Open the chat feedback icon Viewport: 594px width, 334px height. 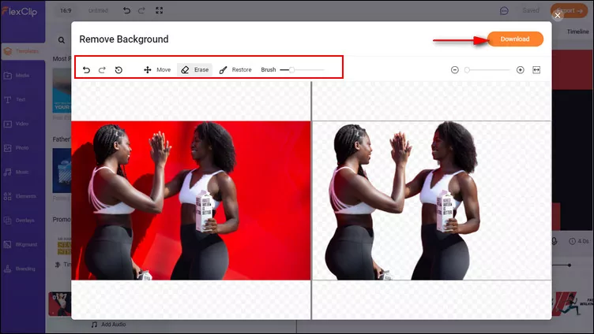(x=504, y=11)
